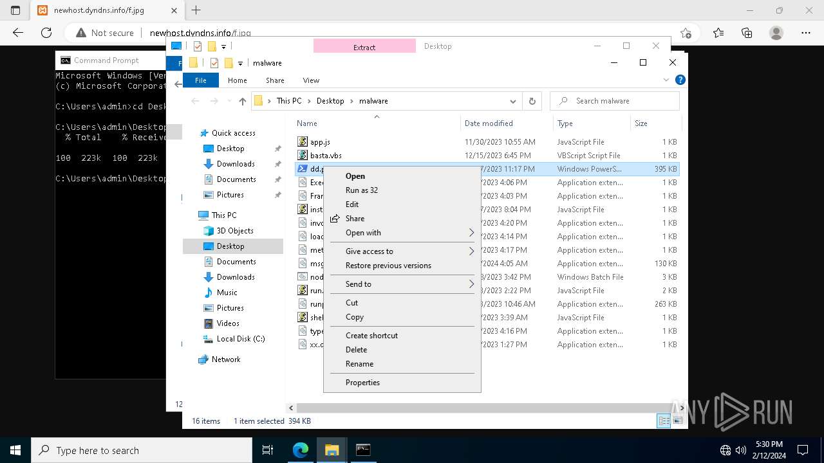
Task: Open Edge settings and more menu
Action: pos(806,33)
